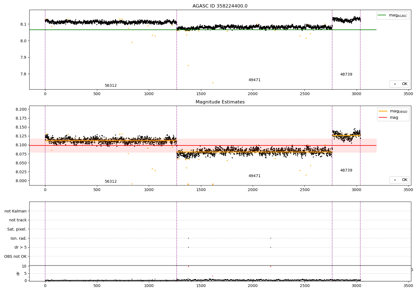Click the 'Sat. pixel.' axis label

pyautogui.click(x=17, y=229)
